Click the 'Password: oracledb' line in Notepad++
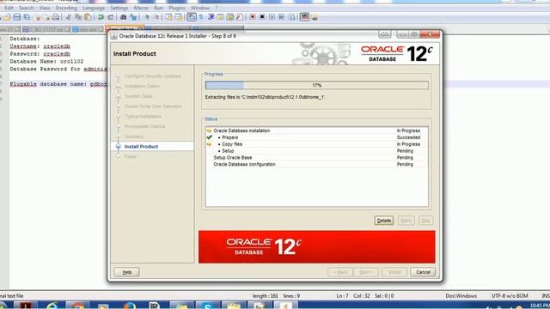550x309 pixels. pyautogui.click(x=40, y=54)
